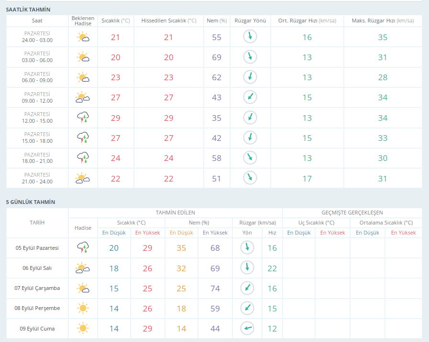Select the sun icon for 08 Eylül Perşembe
Viewport: 429px width, 342px height.
83,309
